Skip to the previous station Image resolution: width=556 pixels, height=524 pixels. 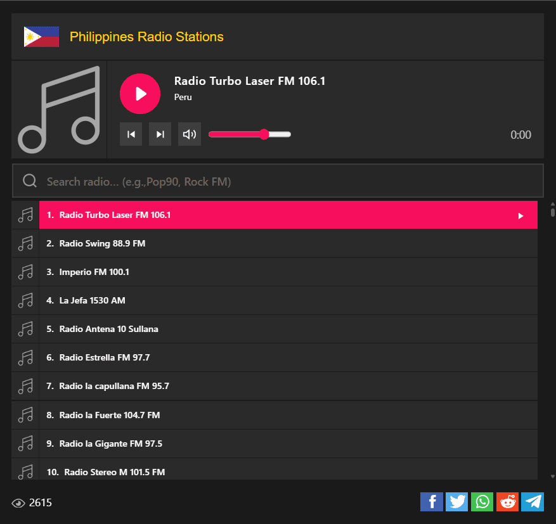point(131,134)
